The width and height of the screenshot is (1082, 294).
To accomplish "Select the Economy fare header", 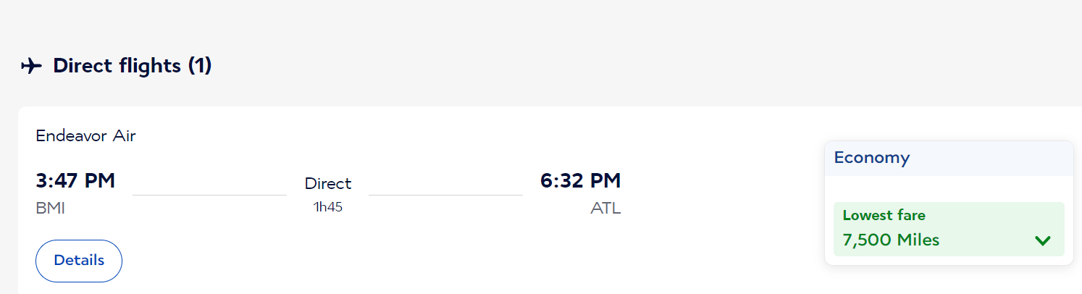I will [x=949, y=159].
